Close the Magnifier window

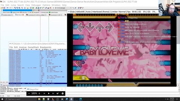coord(62,89)
